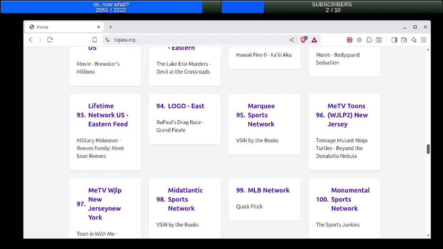
Task: Click RuPaul's Drag Race - Grand Finale text
Action: pos(180,126)
